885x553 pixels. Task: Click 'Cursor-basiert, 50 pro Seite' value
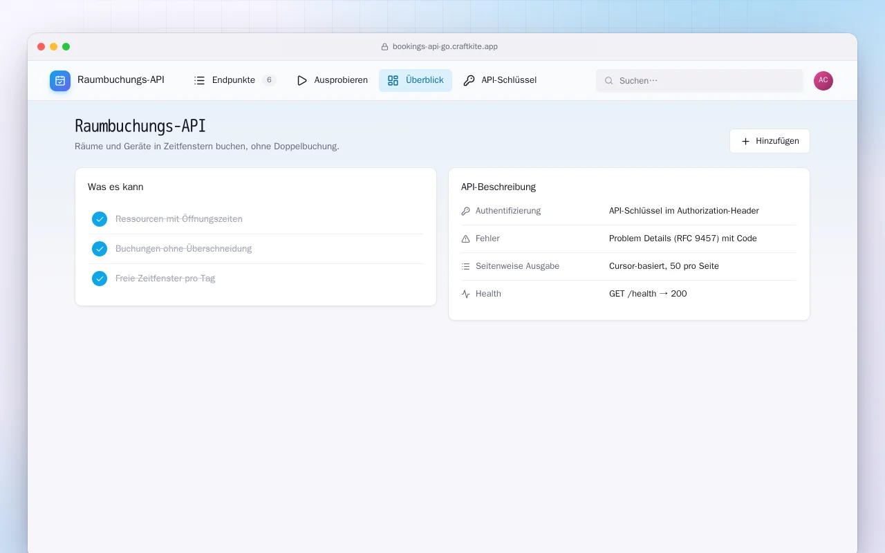point(664,266)
